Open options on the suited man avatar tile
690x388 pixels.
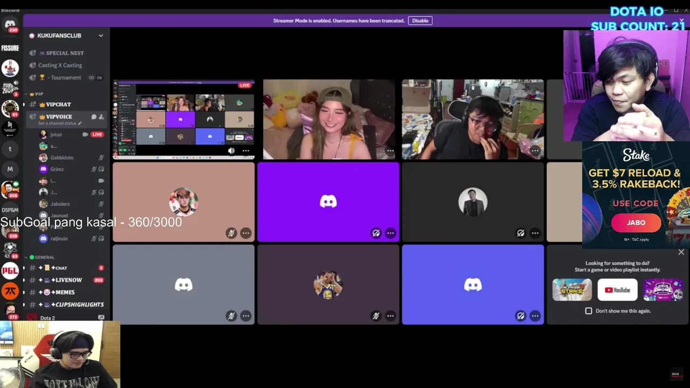tap(535, 233)
